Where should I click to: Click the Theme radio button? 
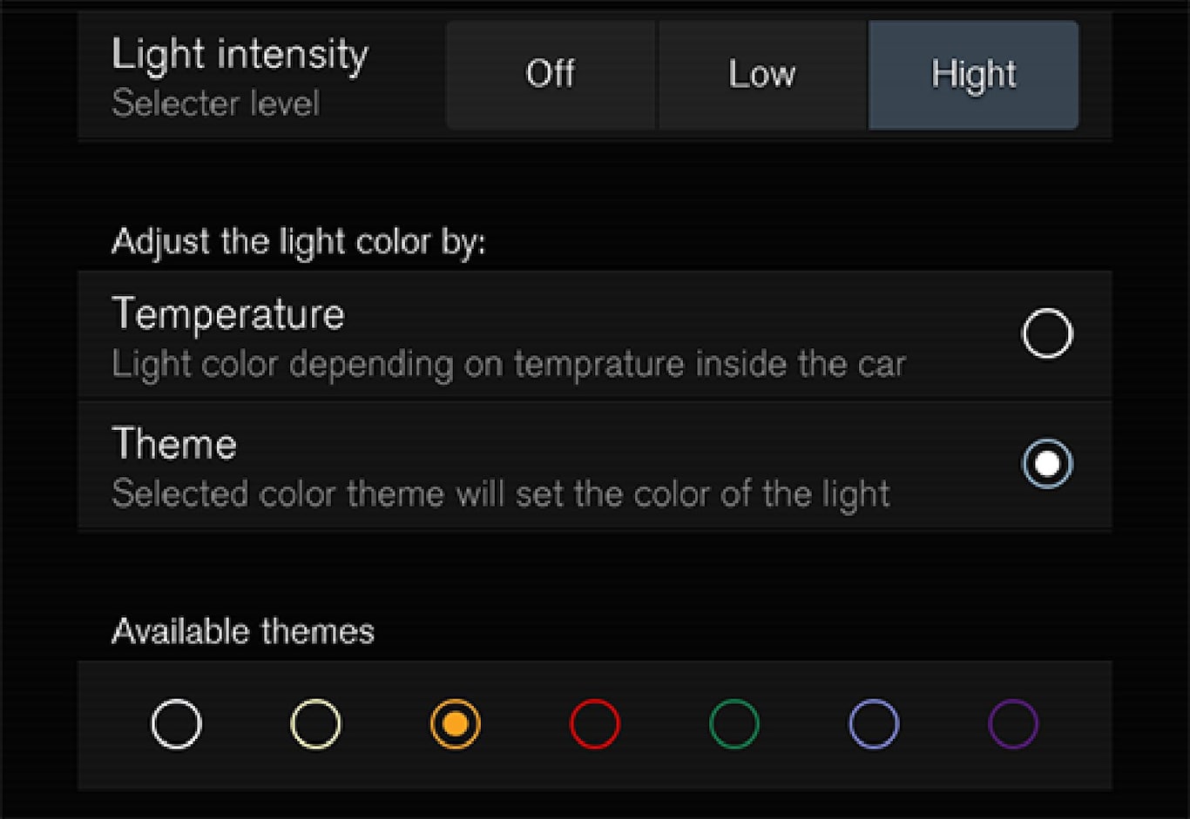[x=1046, y=464]
